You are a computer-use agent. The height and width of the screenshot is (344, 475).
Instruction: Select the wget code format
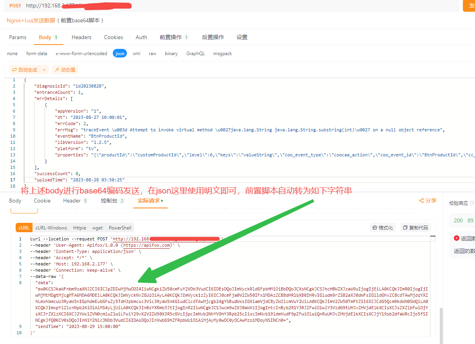[98, 228]
